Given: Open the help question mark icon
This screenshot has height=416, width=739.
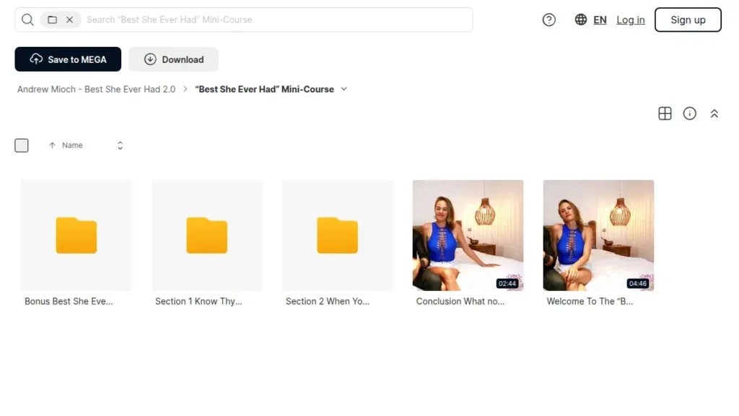Looking at the screenshot, I should (x=548, y=19).
